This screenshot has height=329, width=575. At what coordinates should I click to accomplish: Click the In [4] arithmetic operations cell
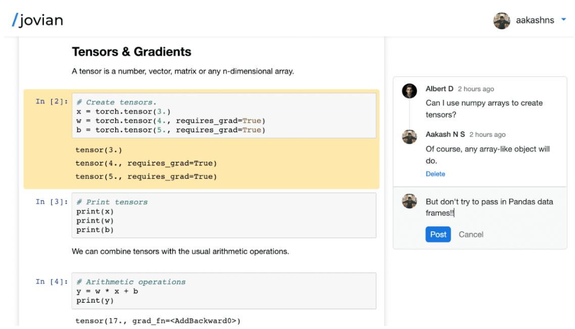(x=224, y=291)
